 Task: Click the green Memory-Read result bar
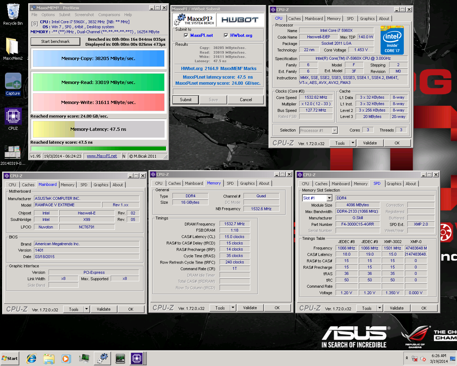99,82
